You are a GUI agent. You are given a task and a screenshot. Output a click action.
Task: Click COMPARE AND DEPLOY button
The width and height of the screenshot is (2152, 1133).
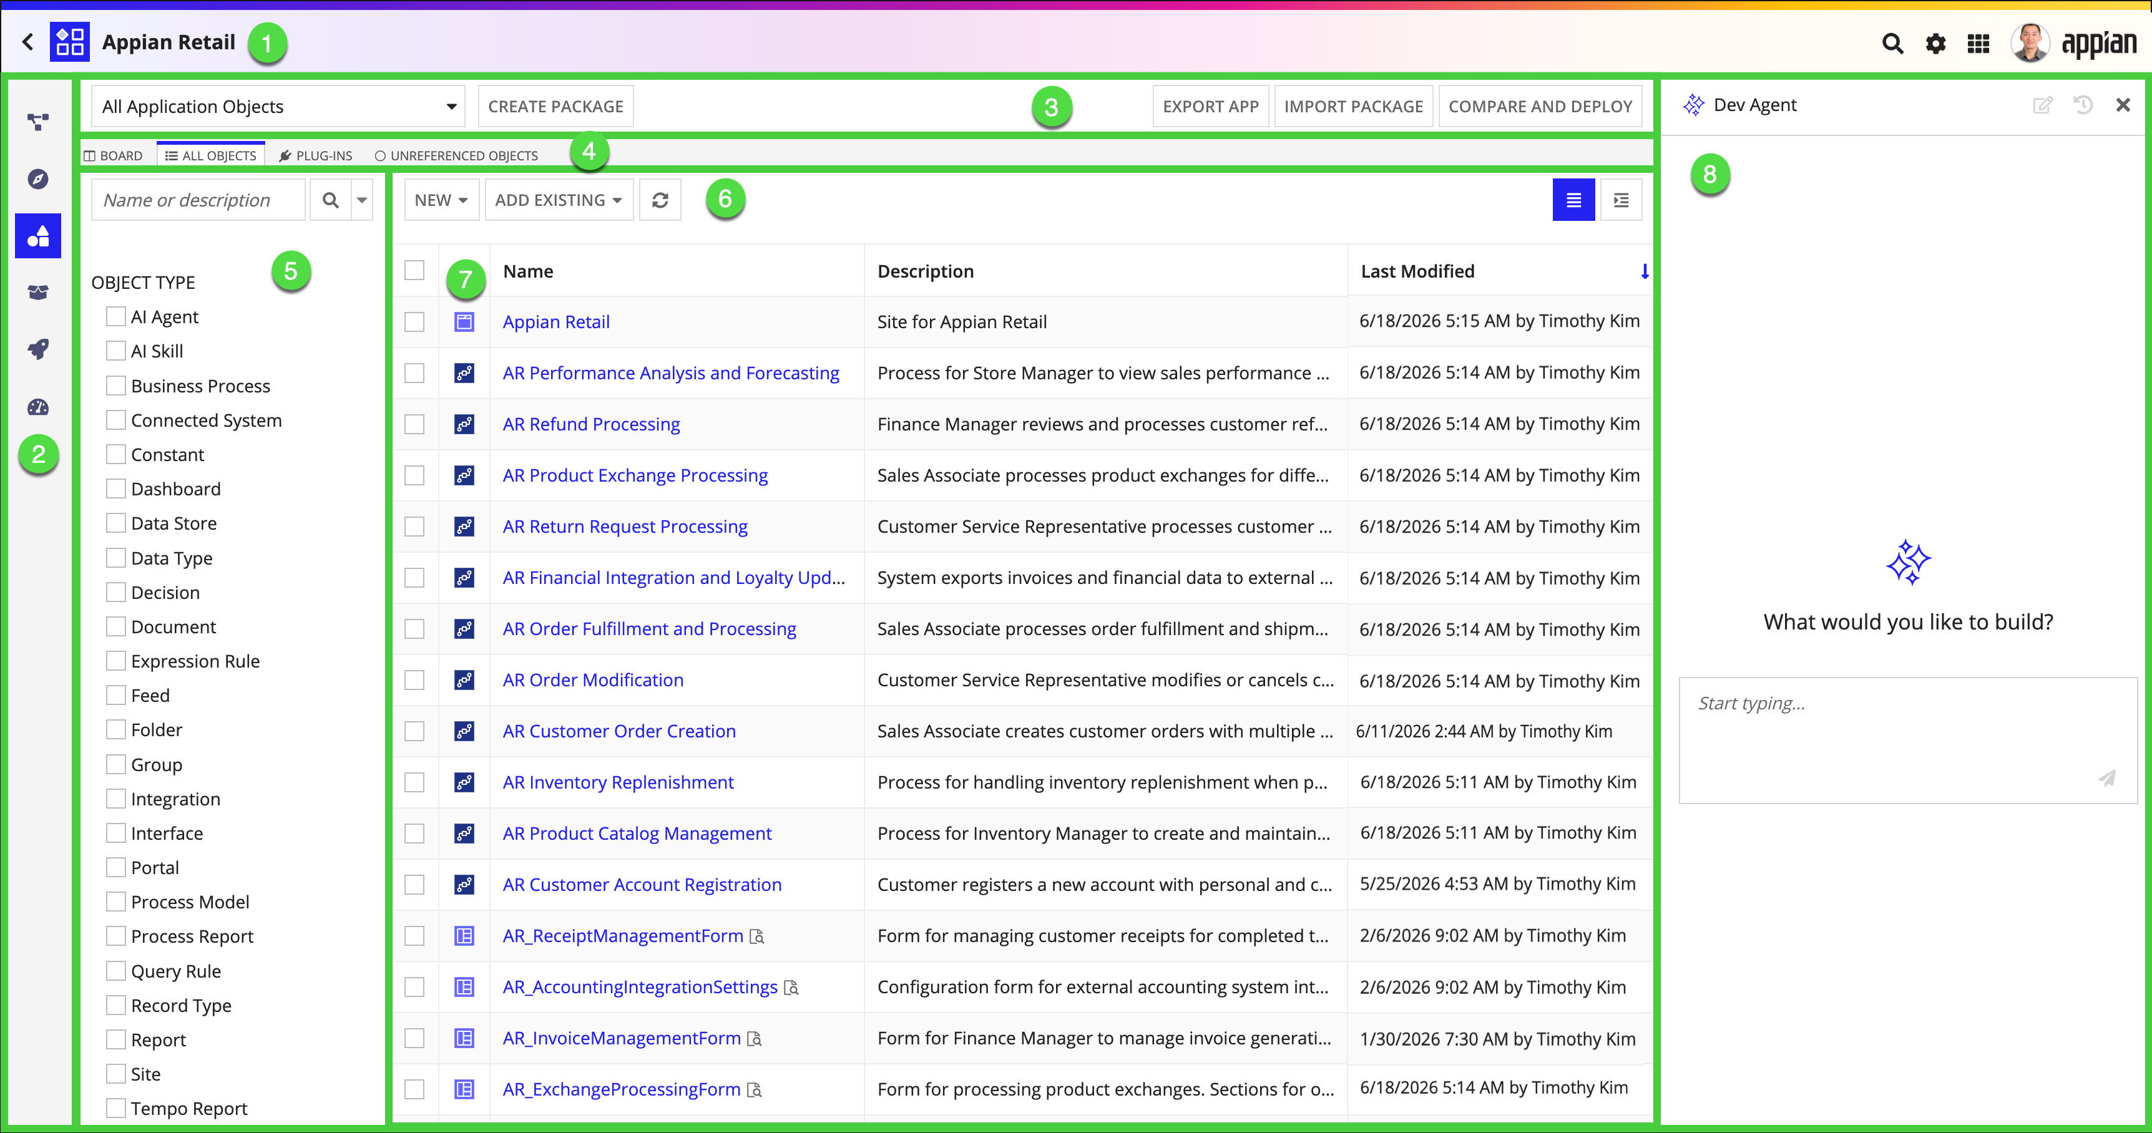tap(1540, 107)
